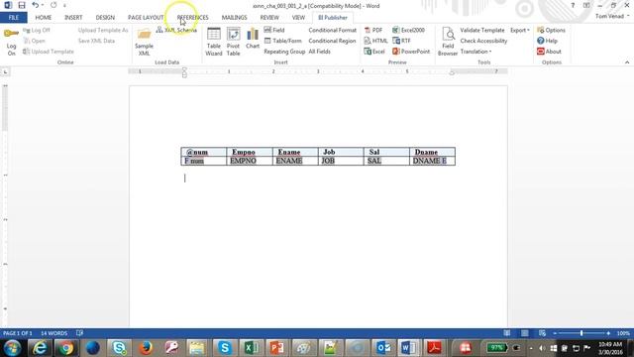Open BI Publisher Options
The height and width of the screenshot is (357, 634).
(x=551, y=30)
